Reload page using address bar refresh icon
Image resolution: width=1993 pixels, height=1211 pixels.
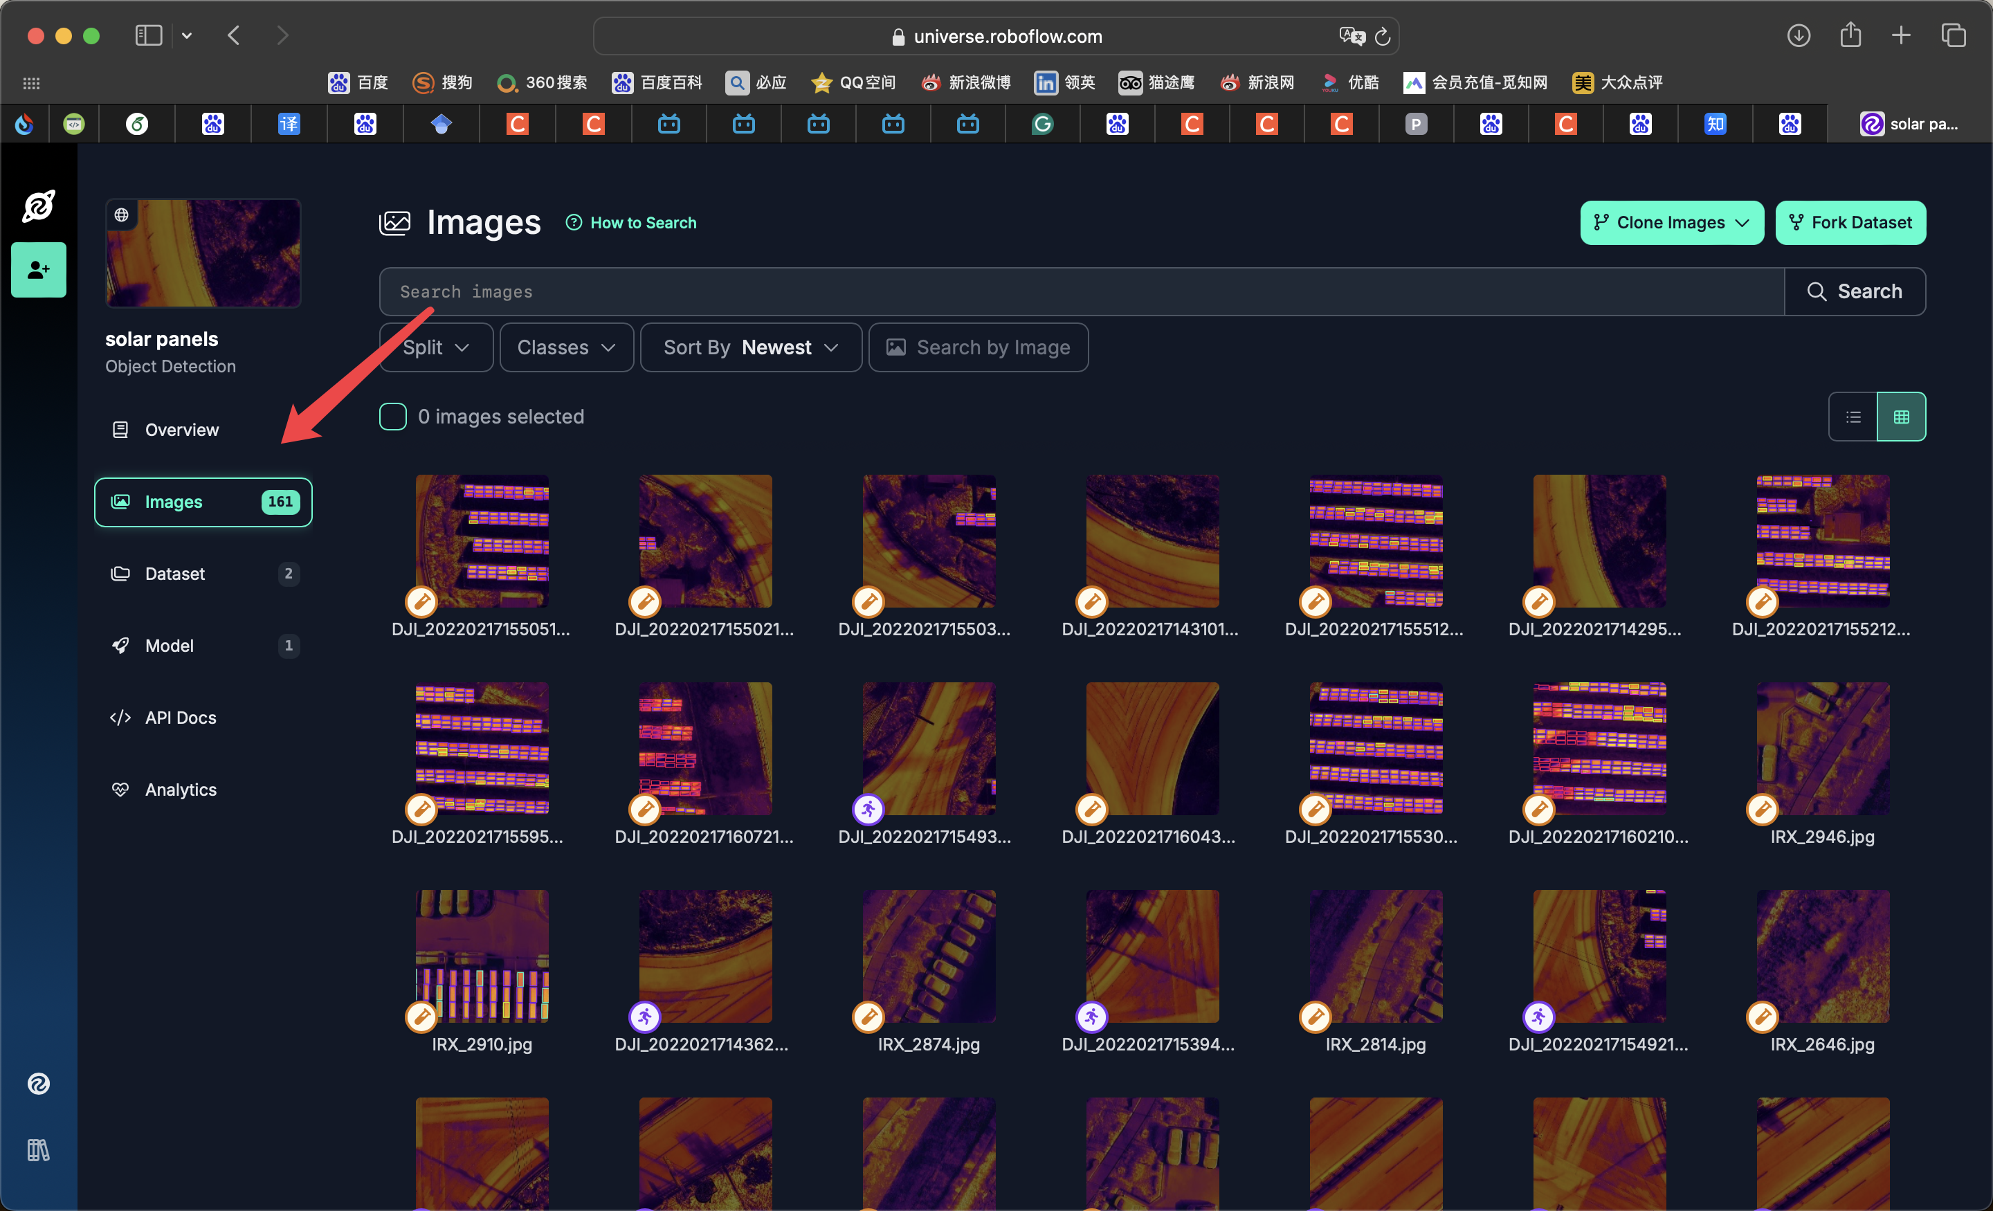click(1383, 37)
